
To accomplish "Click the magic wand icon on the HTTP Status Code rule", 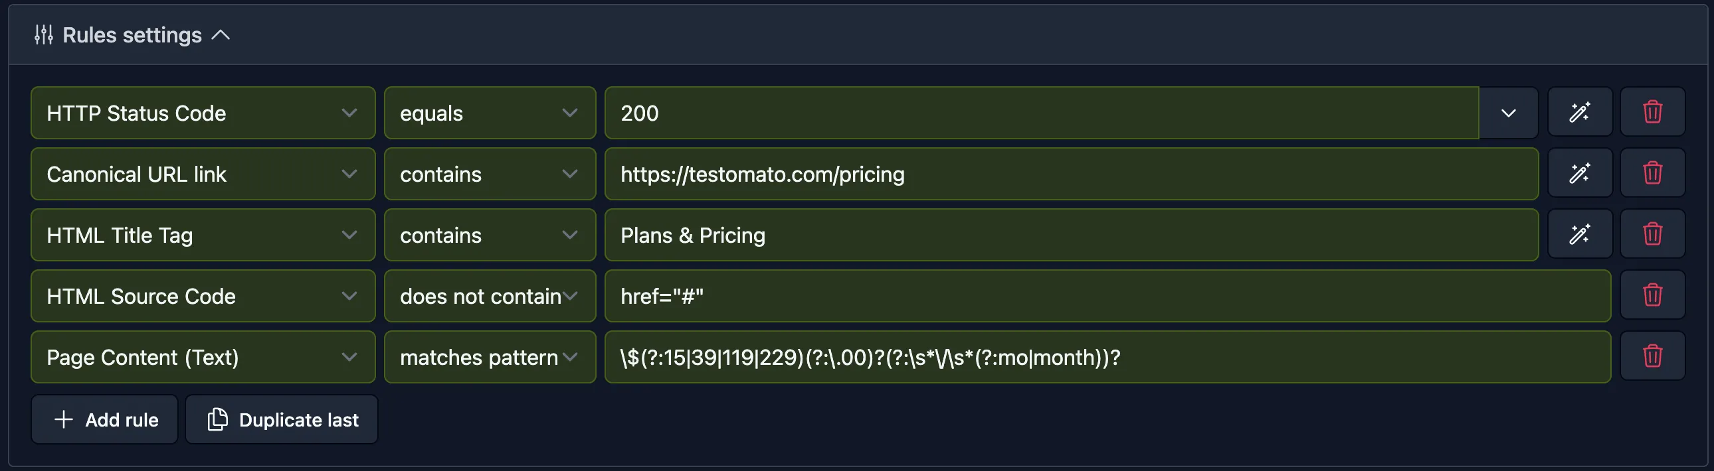I will pos(1580,112).
